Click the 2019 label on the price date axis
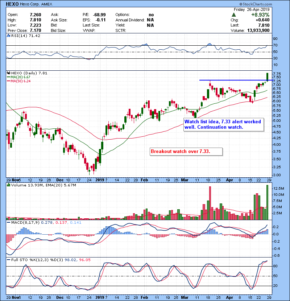The height and width of the screenshot is (301, 290). click(100, 180)
